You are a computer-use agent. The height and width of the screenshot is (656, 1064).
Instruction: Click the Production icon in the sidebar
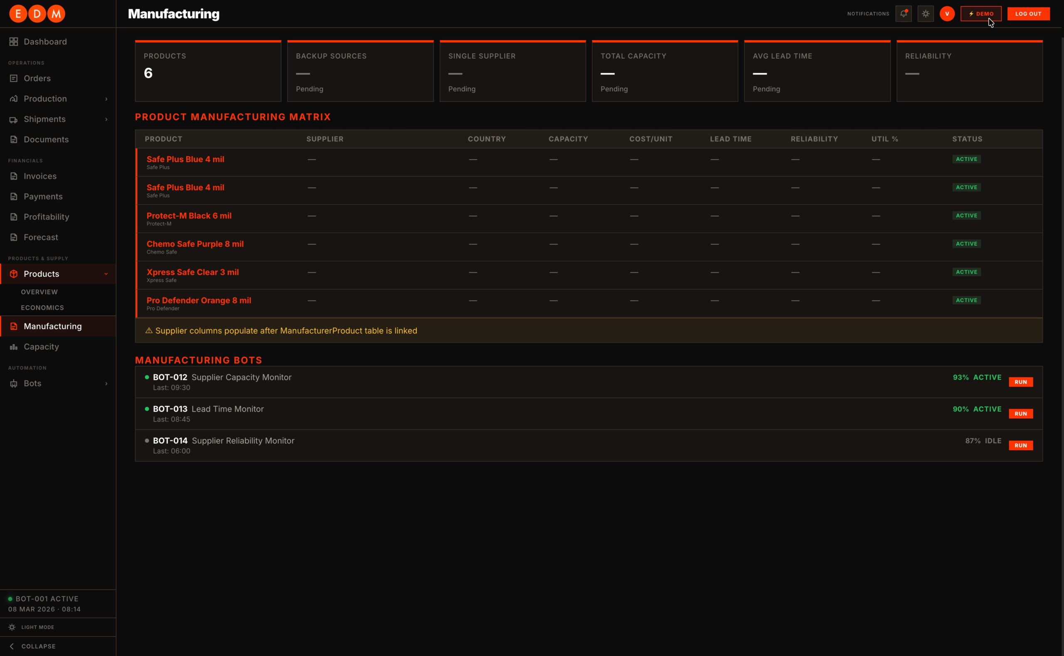click(13, 99)
